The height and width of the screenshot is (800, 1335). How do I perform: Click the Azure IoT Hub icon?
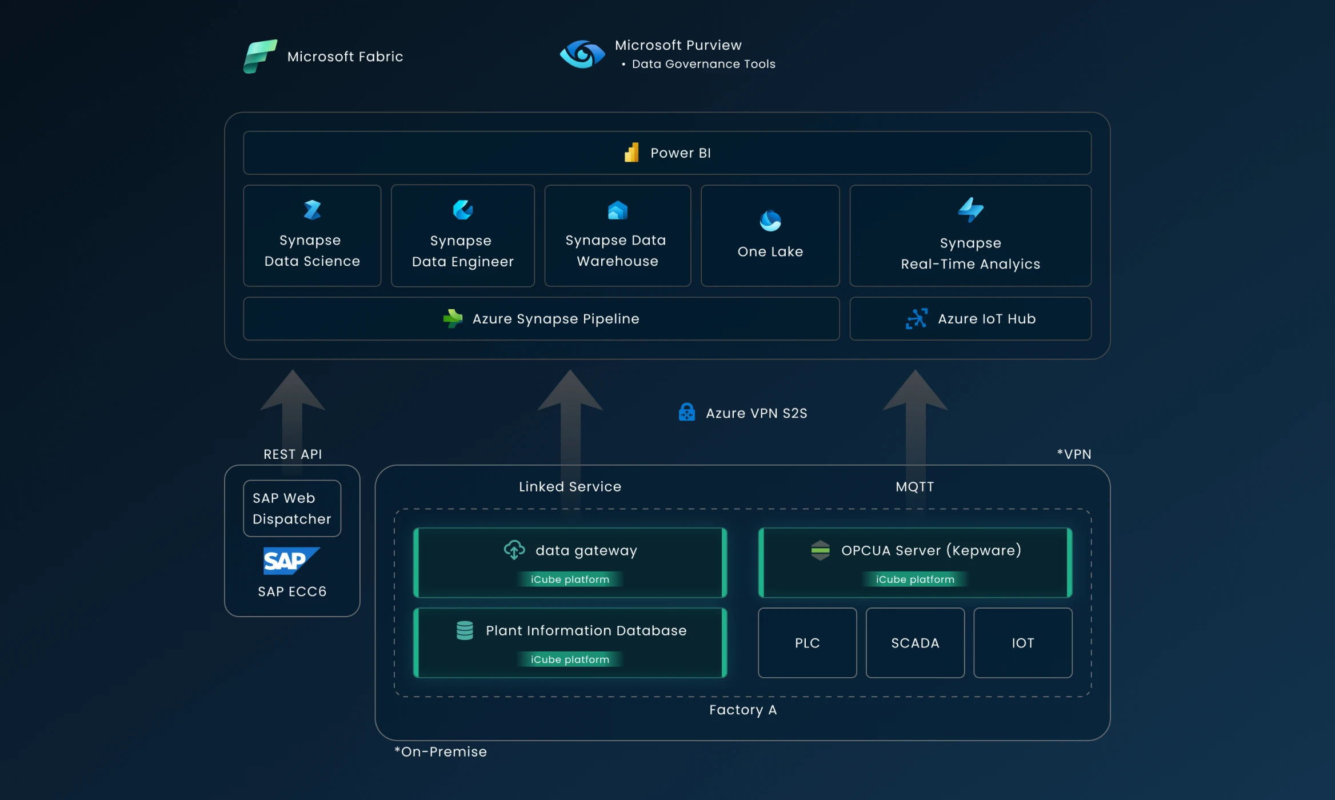tap(916, 318)
